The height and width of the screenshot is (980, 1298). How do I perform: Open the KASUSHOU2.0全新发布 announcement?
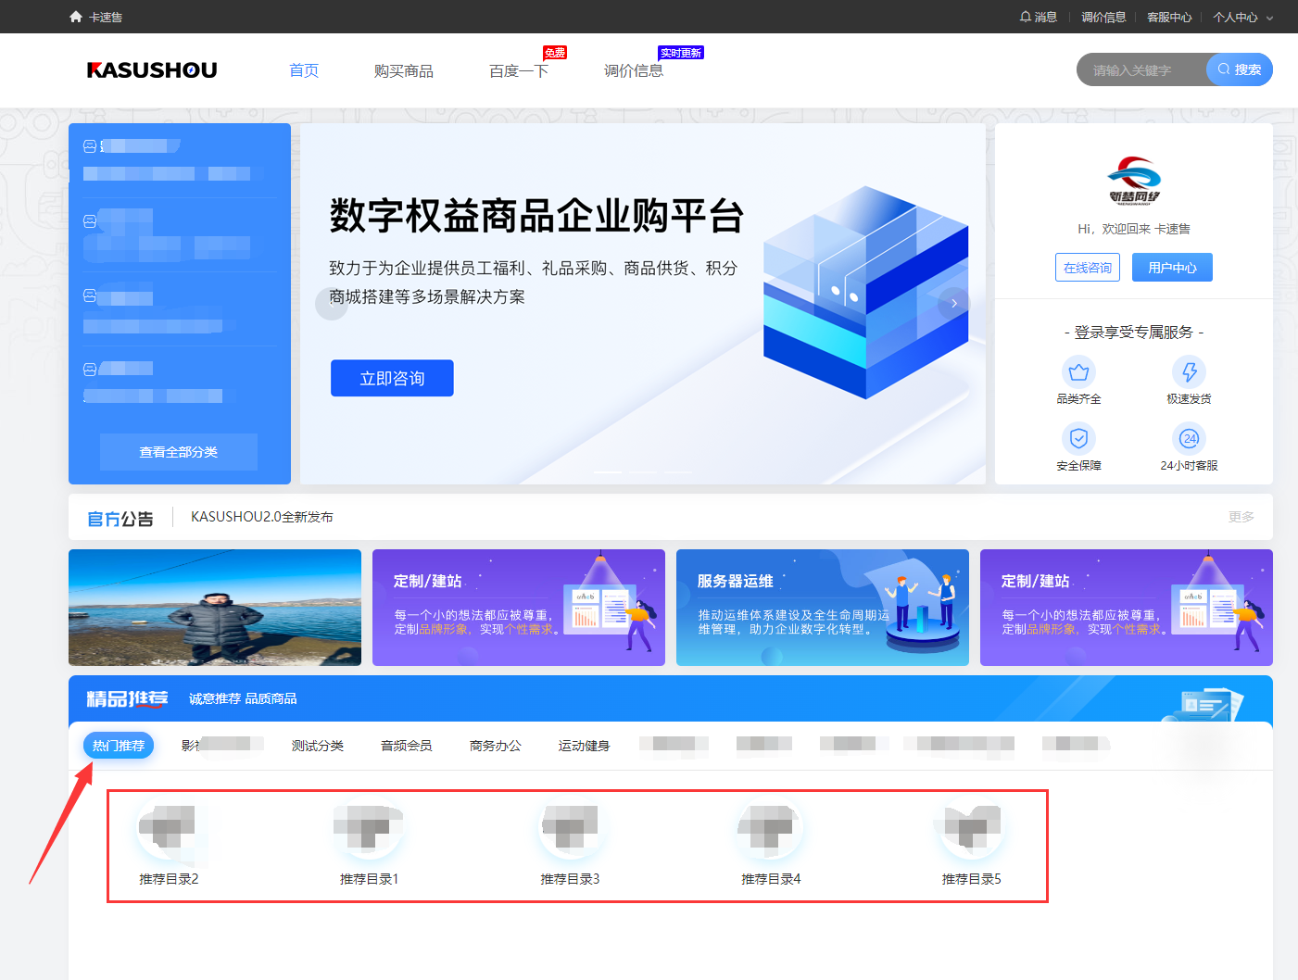point(262,517)
